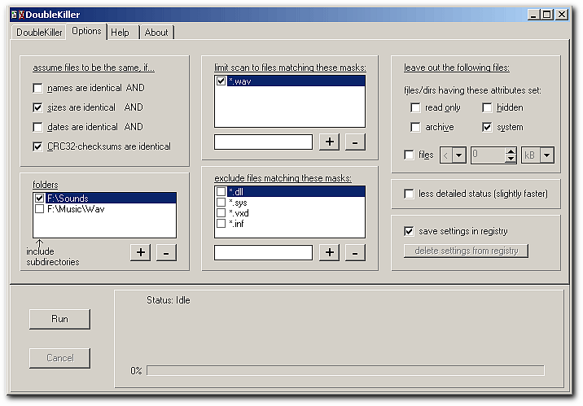Open the size comparison operator dropdown

click(x=459, y=155)
